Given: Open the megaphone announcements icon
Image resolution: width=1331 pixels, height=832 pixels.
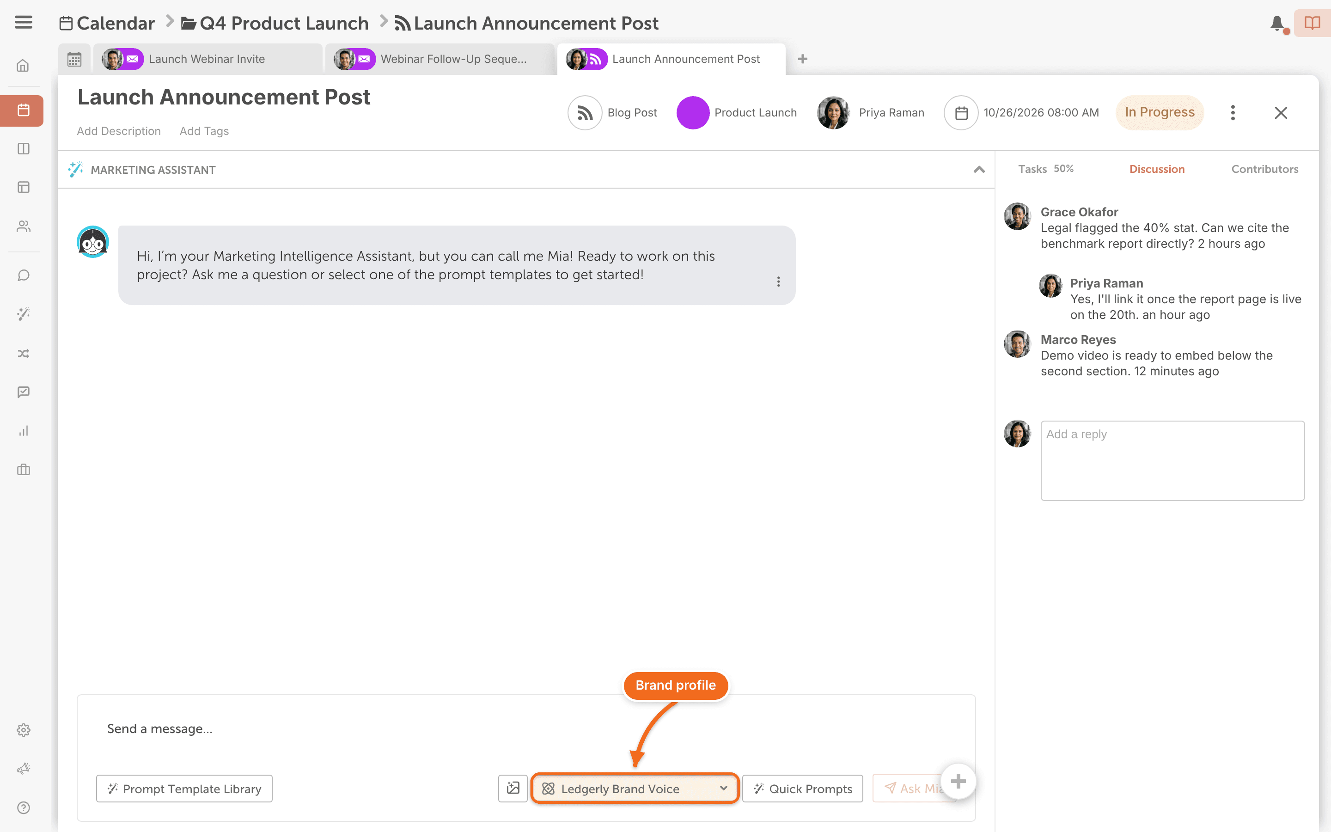Looking at the screenshot, I should pyautogui.click(x=23, y=769).
